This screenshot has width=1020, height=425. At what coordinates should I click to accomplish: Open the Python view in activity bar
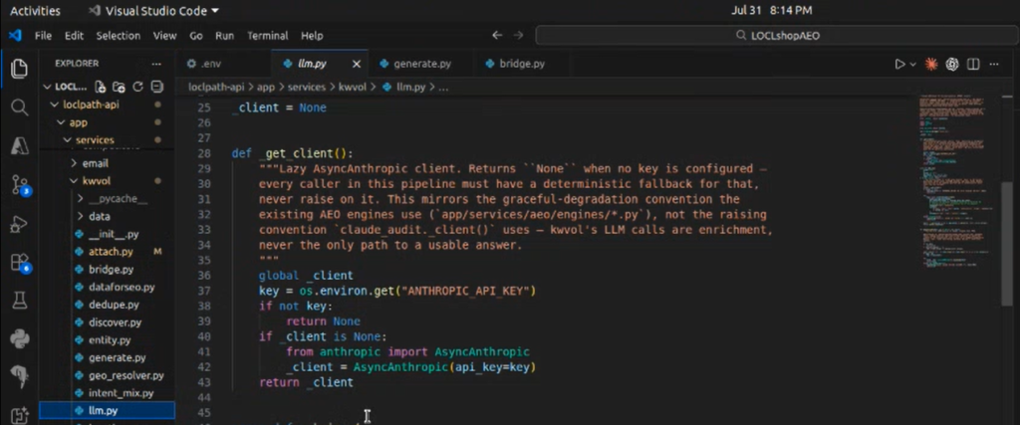click(x=20, y=338)
